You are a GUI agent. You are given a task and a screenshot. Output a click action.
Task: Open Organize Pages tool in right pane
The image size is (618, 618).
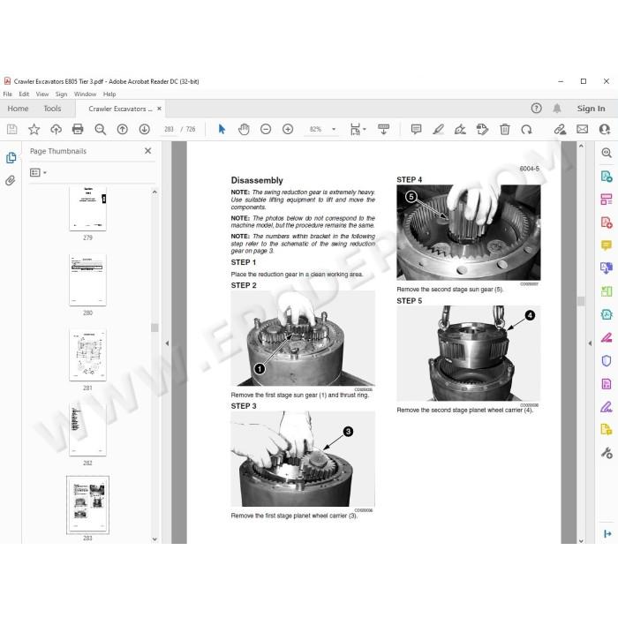click(607, 199)
